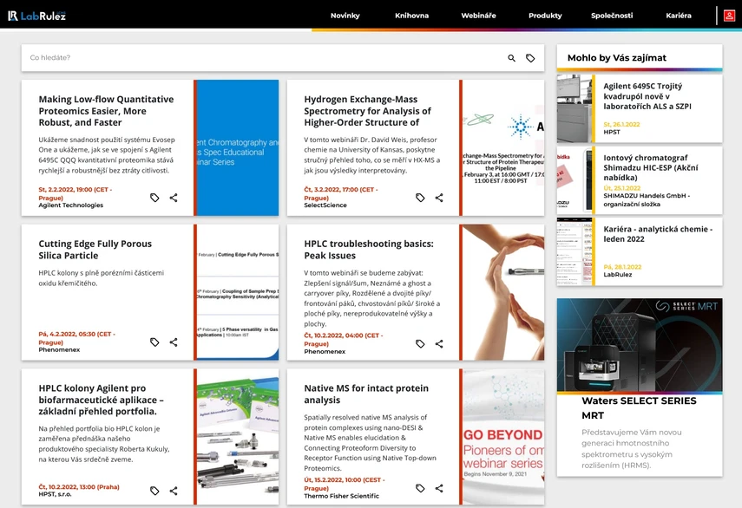
Task: Click the date 'St, 2.2.2022, 19:00'
Action: coord(75,193)
